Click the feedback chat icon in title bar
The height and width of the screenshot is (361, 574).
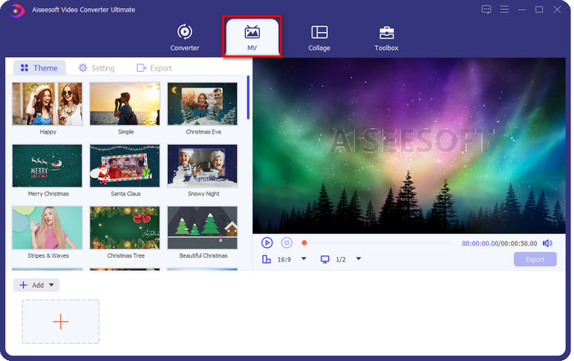point(486,10)
